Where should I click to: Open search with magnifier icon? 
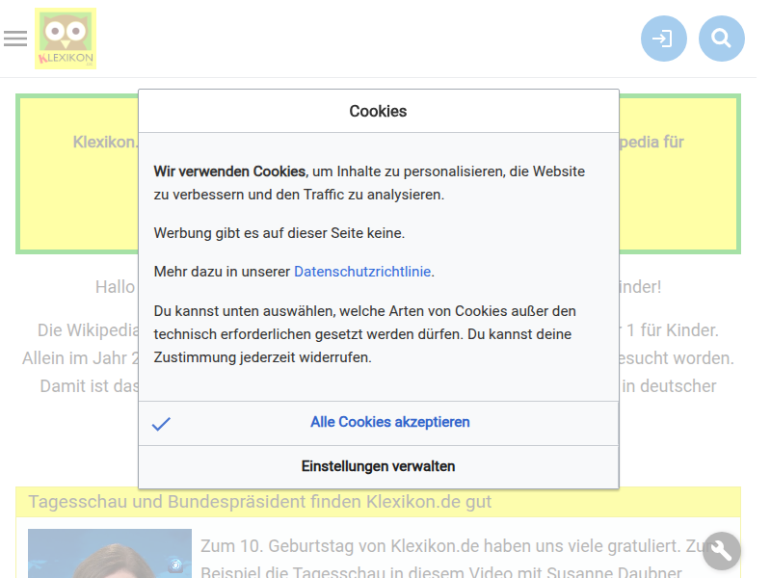tap(721, 39)
